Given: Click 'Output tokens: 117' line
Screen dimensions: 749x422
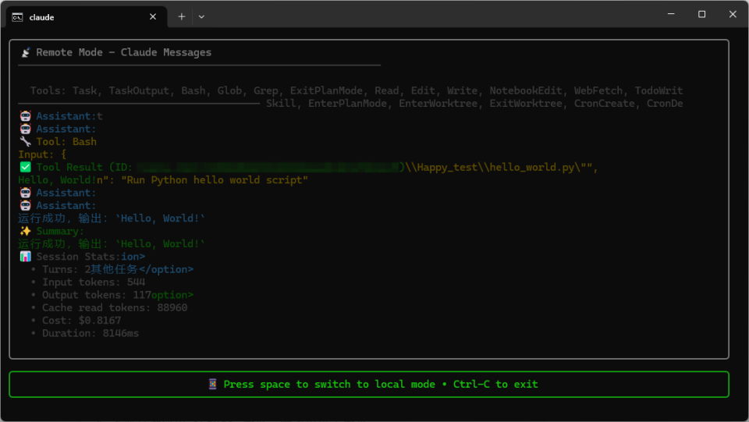Looking at the screenshot, I should pos(97,295).
